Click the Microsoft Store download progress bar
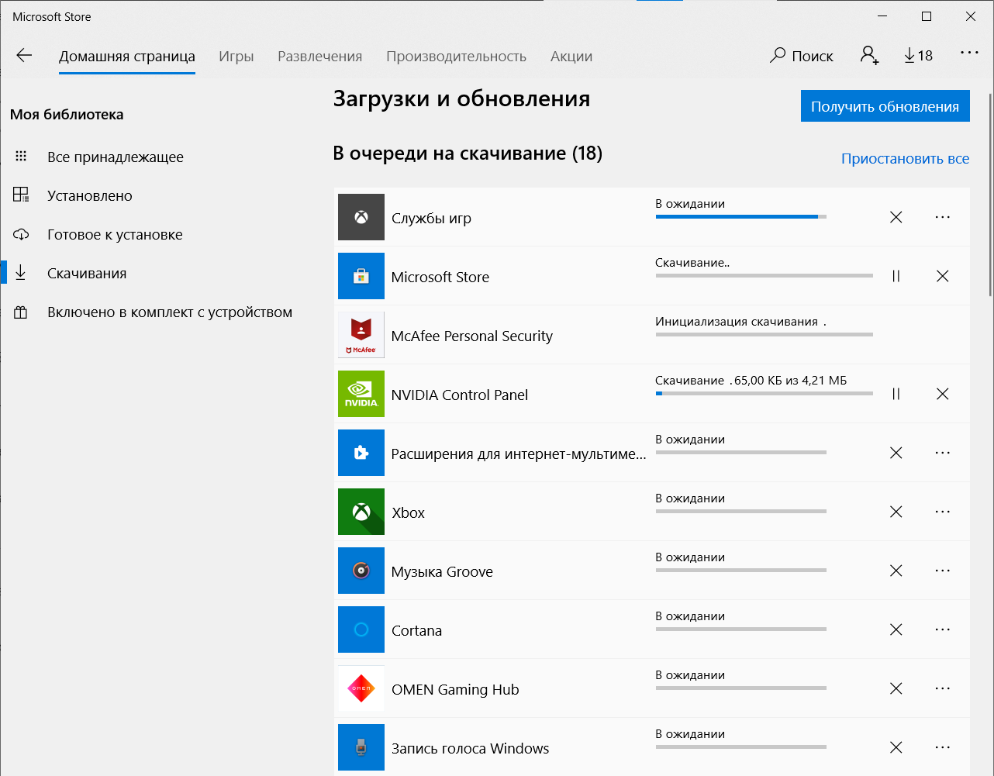 (764, 276)
